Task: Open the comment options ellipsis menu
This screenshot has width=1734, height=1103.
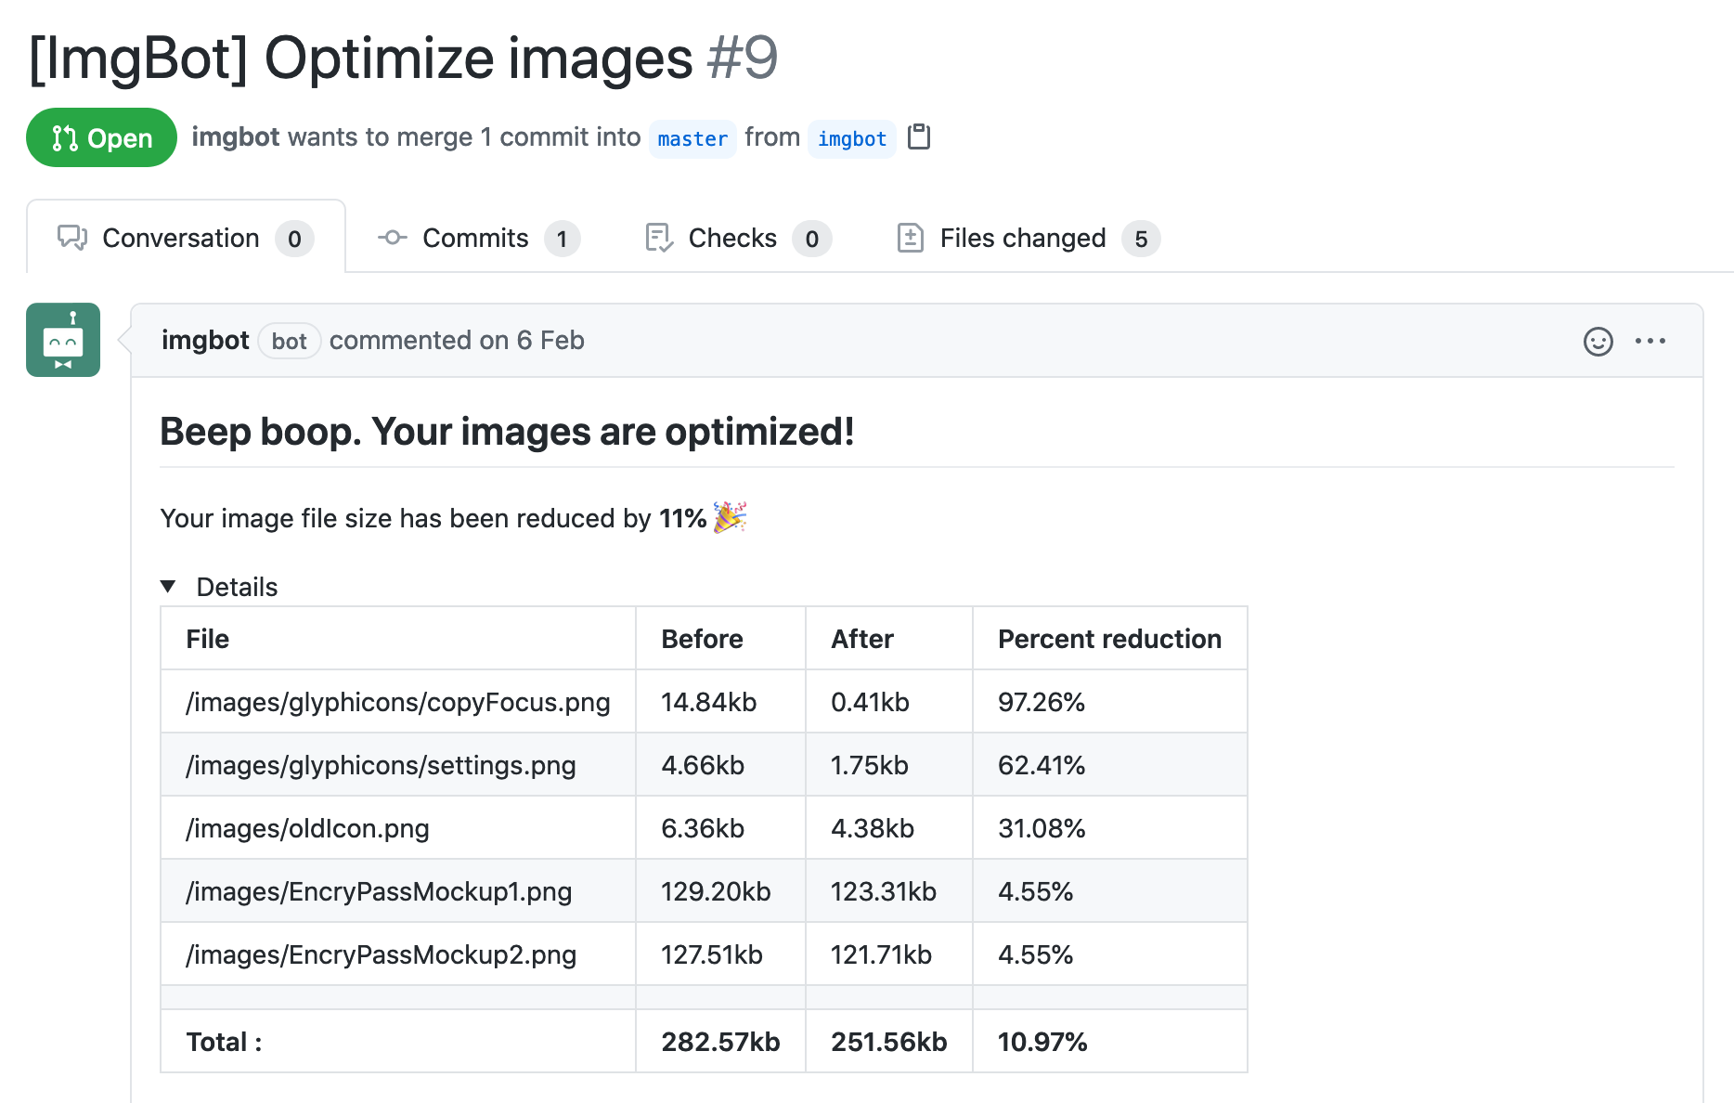Action: click(x=1650, y=342)
